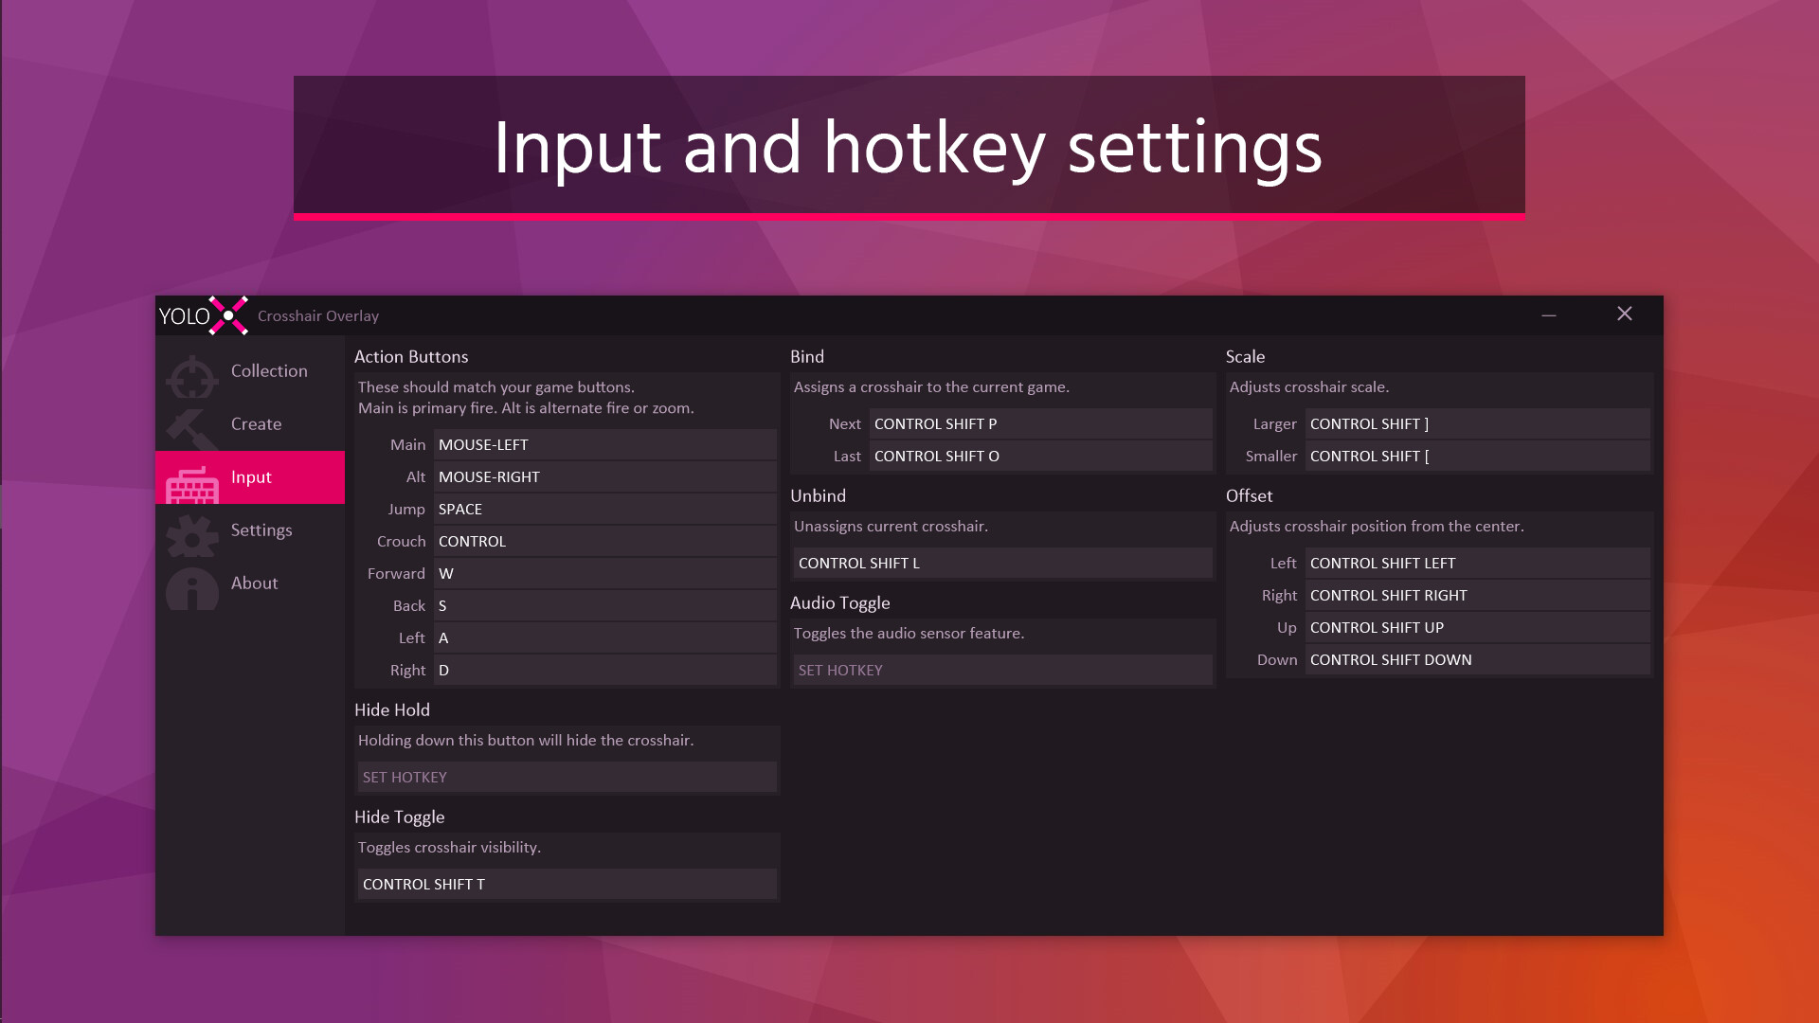Image resolution: width=1819 pixels, height=1023 pixels.
Task: Switch to the Settings section
Action: pos(261,530)
